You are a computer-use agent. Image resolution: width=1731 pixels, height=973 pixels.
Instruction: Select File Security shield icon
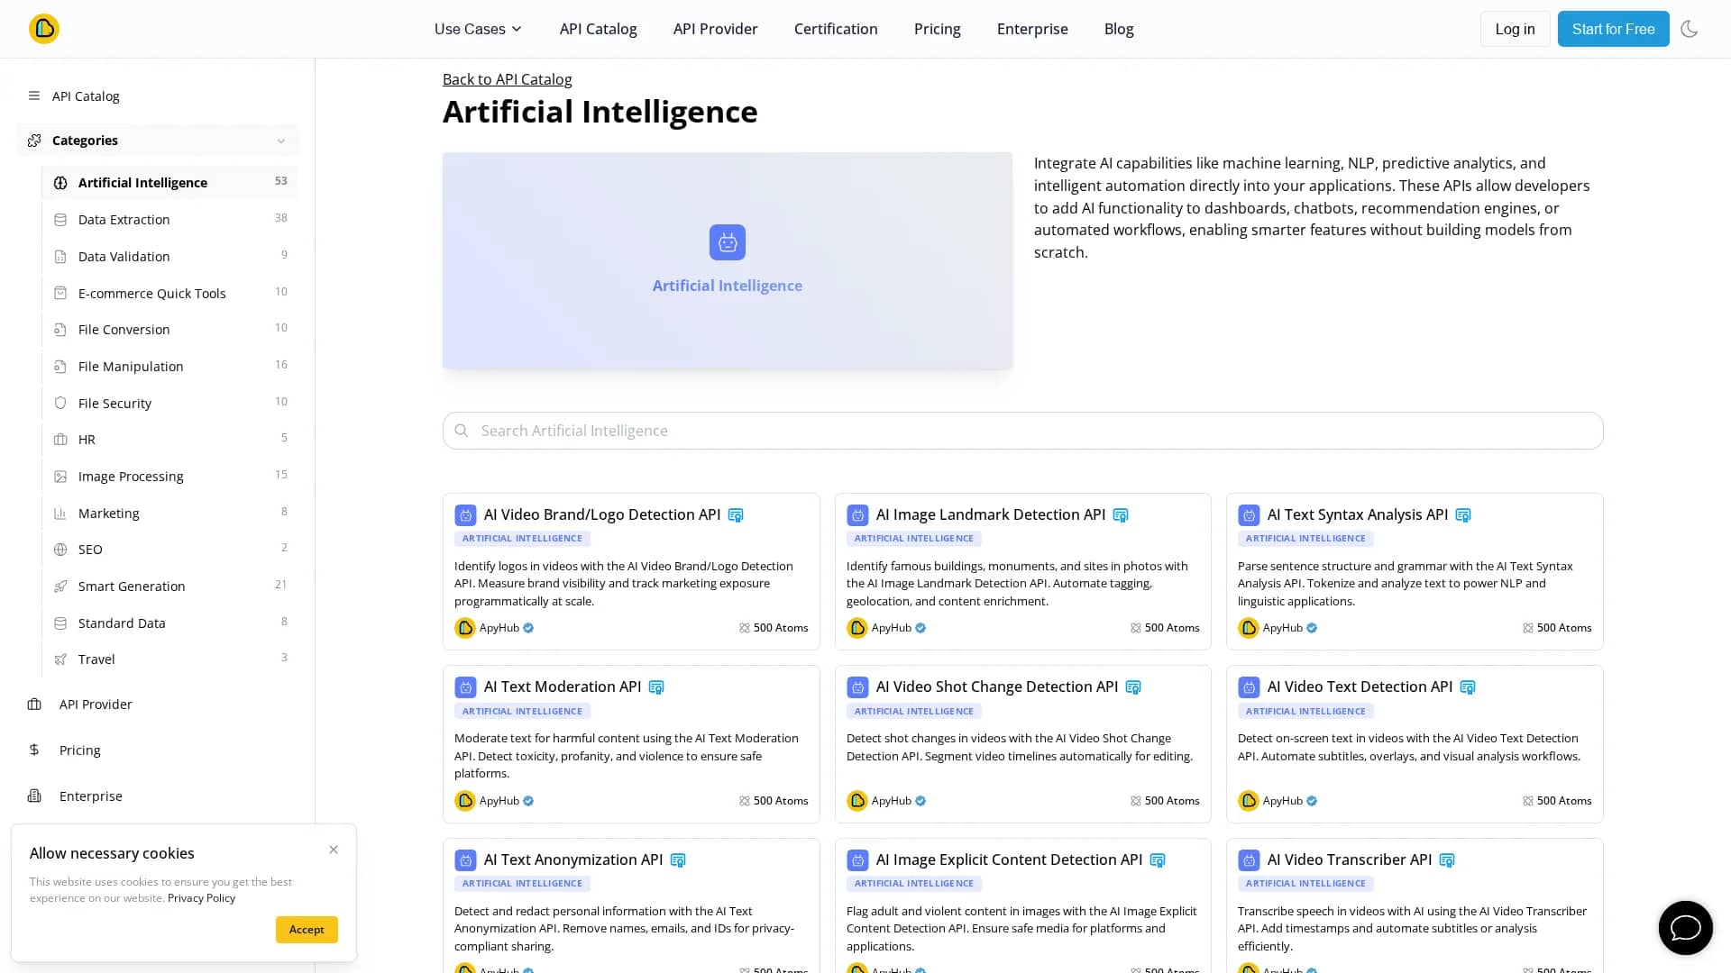(60, 403)
